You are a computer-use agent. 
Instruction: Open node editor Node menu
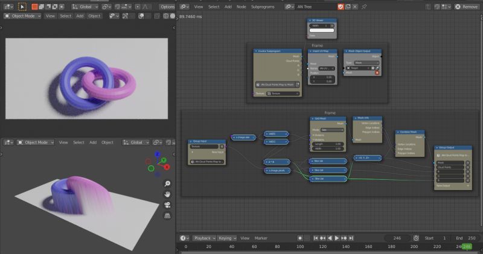[x=241, y=7]
